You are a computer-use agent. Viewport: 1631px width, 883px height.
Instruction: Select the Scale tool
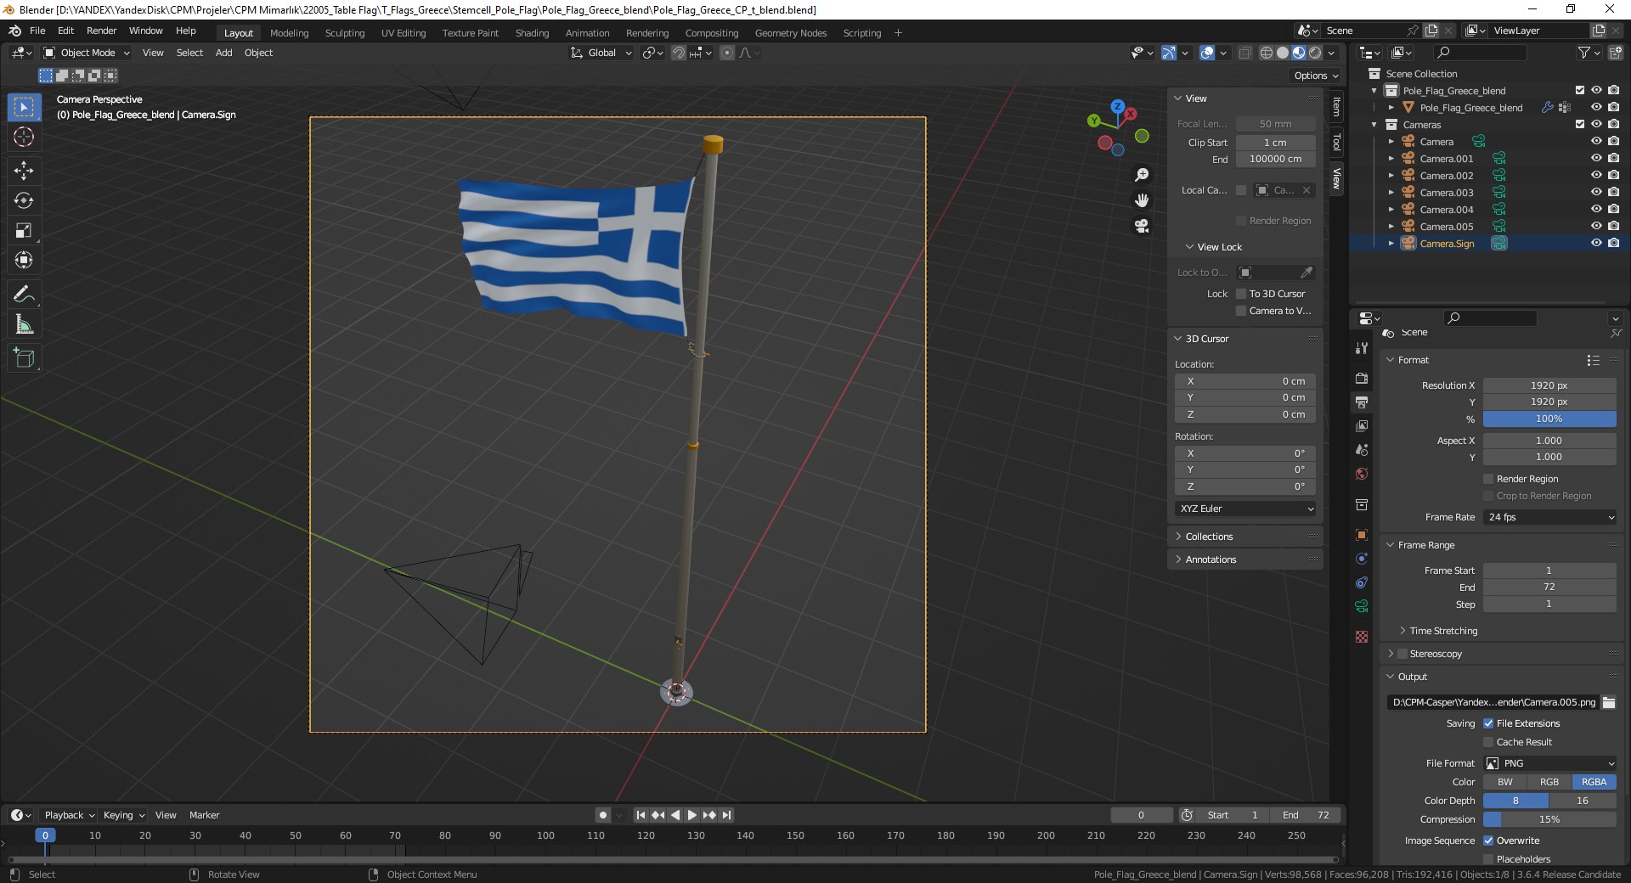pos(24,230)
